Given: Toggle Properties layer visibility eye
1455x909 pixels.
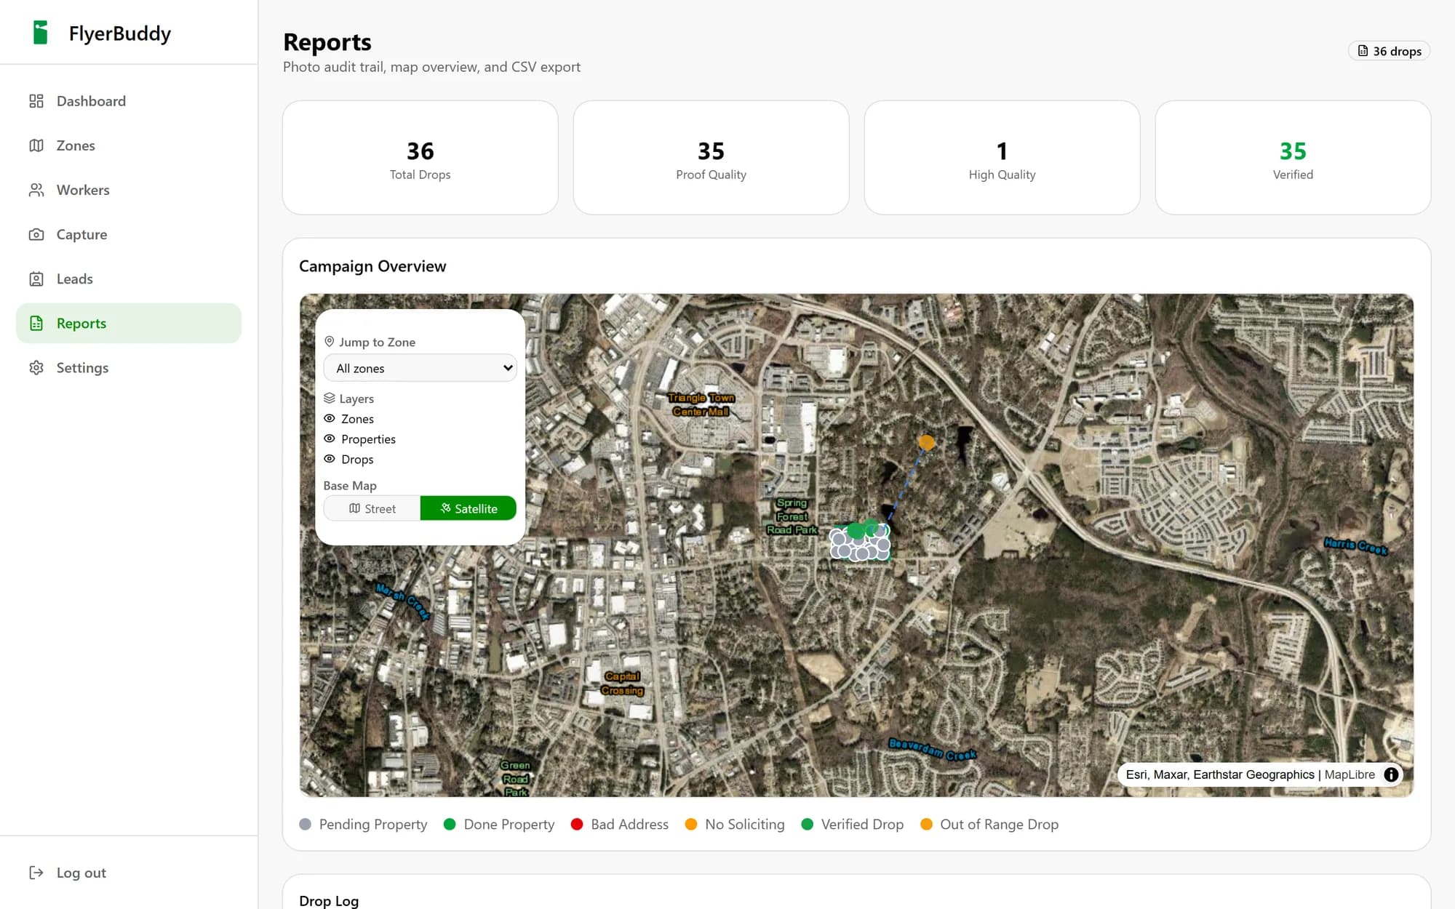Looking at the screenshot, I should (x=329, y=439).
